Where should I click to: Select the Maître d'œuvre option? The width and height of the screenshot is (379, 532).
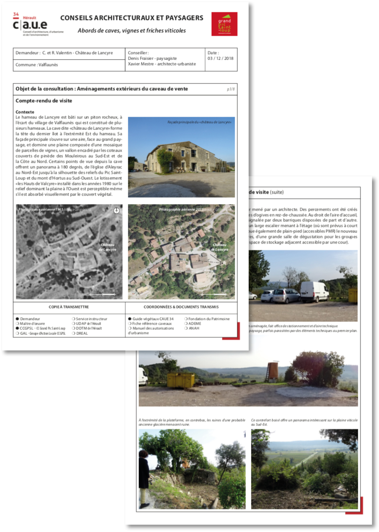click(x=18, y=324)
